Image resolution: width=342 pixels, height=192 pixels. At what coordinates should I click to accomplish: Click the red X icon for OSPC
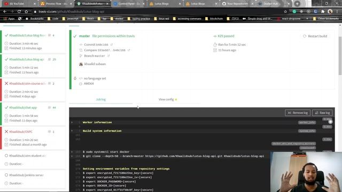(6, 132)
